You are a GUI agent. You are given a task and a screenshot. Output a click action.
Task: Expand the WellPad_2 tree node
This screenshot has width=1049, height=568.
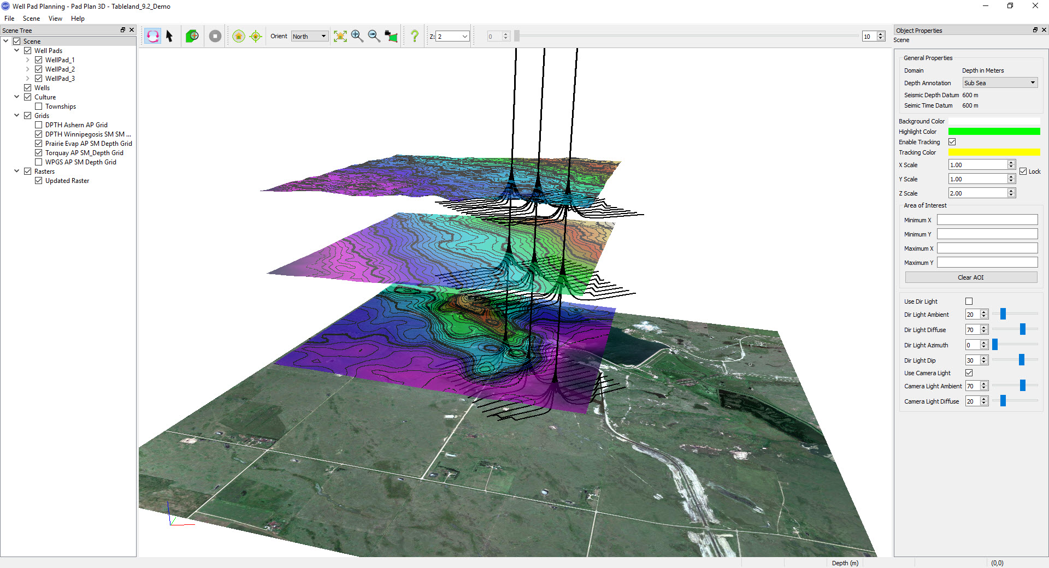(x=28, y=69)
